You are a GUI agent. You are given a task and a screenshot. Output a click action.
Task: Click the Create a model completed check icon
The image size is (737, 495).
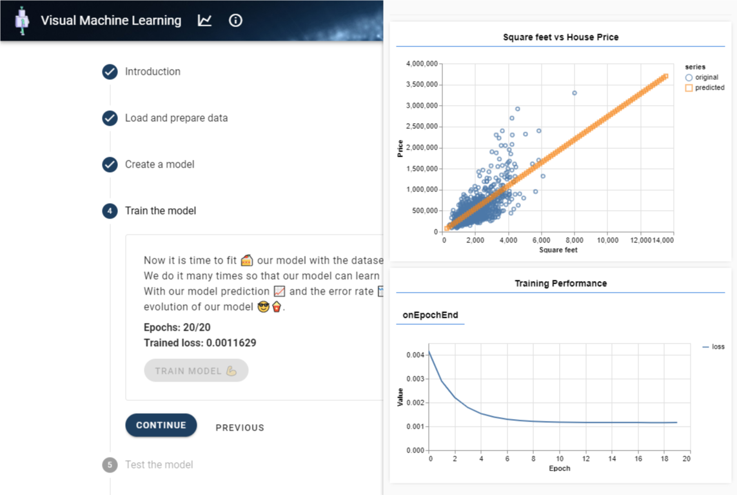point(110,164)
